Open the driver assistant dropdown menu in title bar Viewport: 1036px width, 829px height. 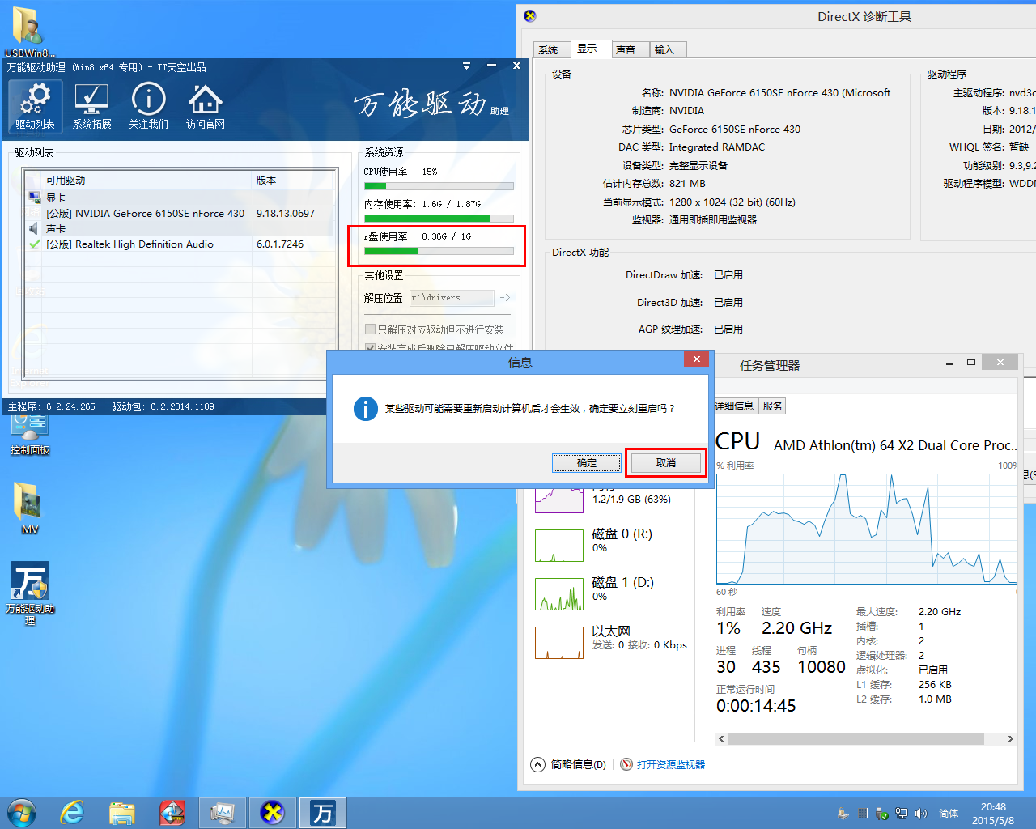pyautogui.click(x=466, y=66)
